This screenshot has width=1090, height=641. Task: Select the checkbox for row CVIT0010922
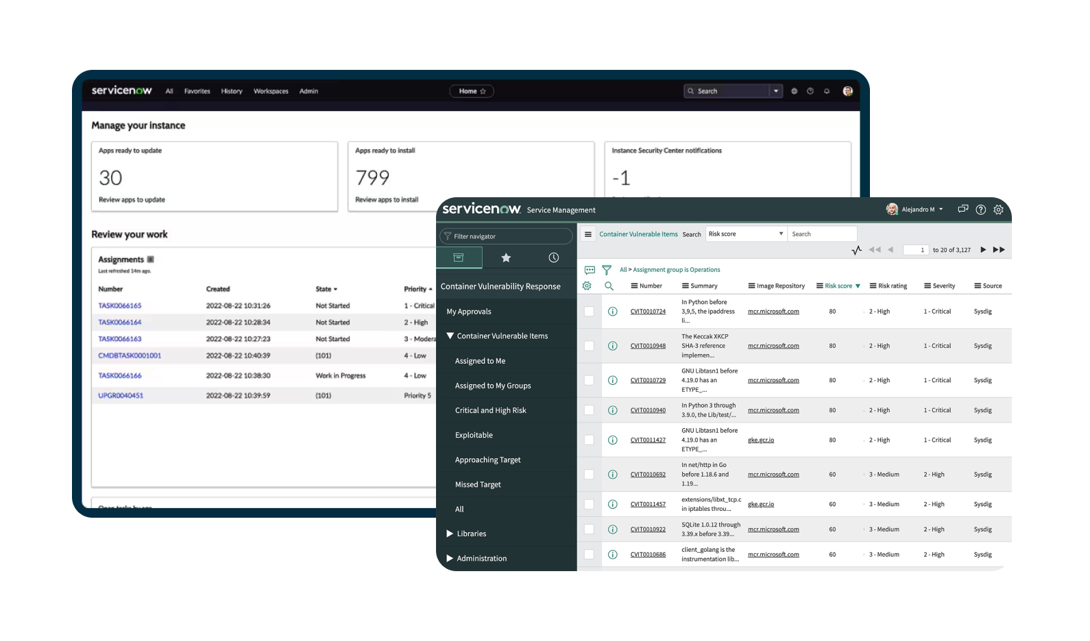(x=589, y=529)
